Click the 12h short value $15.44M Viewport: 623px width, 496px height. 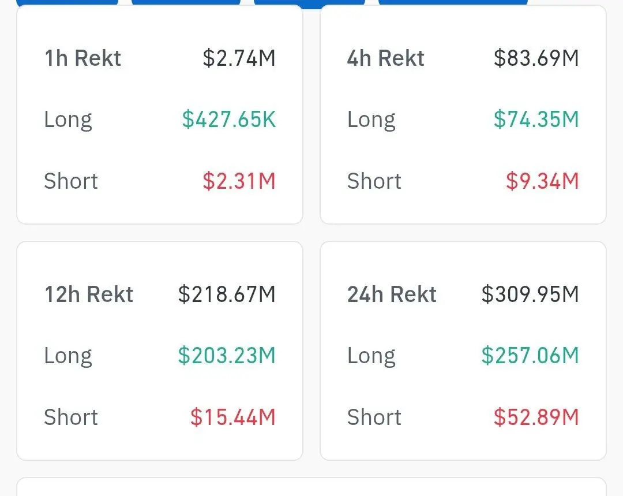pos(233,417)
